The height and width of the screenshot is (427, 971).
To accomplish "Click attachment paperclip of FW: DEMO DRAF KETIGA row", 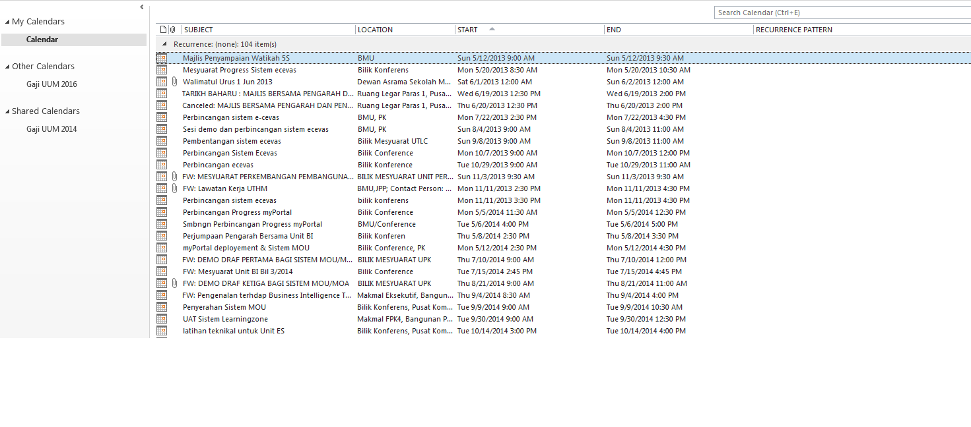I will (174, 283).
